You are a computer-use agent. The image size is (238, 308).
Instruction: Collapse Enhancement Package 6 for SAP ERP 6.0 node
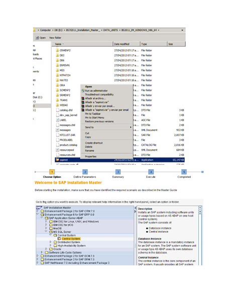(x=38, y=215)
